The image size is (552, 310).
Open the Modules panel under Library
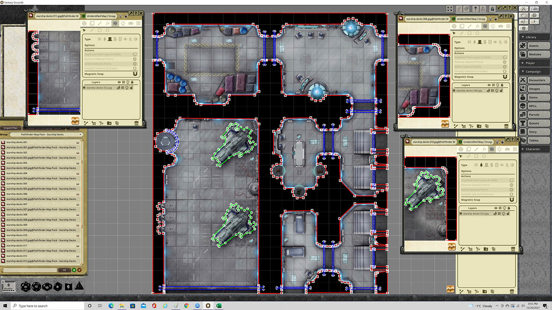(535, 54)
